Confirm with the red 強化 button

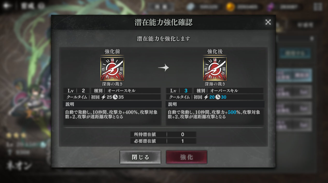click(187, 157)
